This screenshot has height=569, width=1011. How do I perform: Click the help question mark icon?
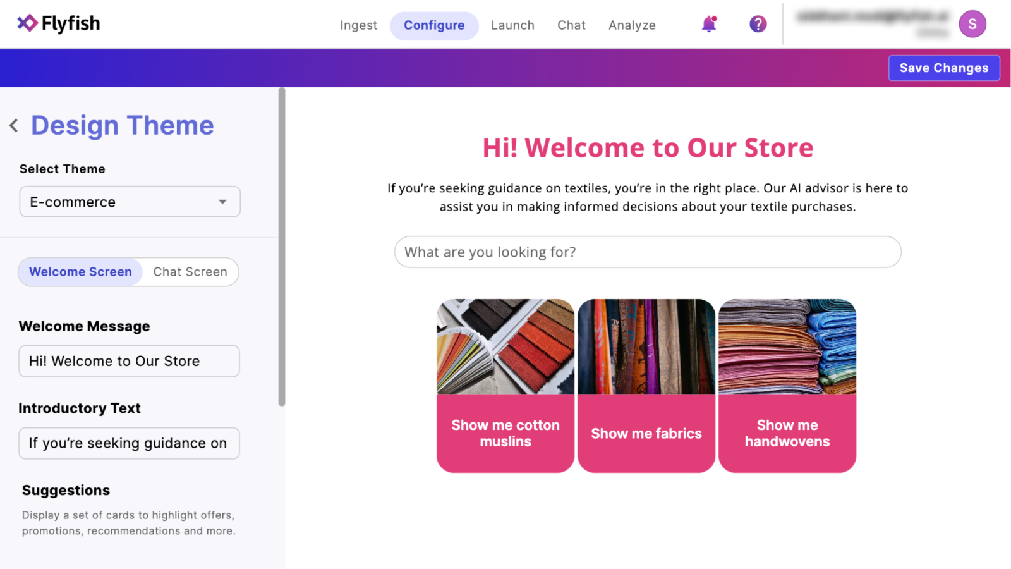[x=757, y=23]
